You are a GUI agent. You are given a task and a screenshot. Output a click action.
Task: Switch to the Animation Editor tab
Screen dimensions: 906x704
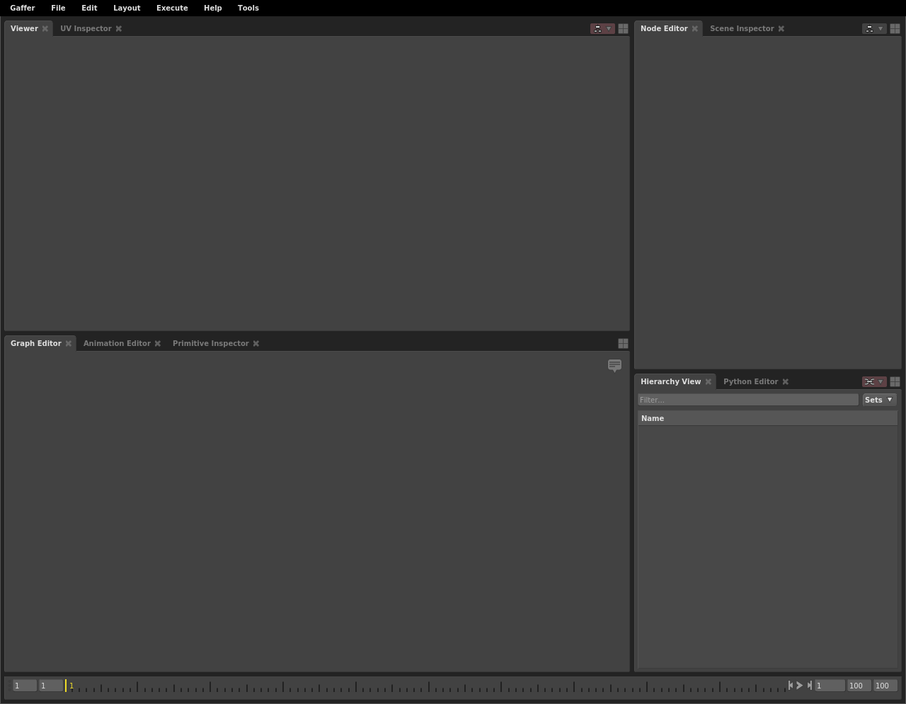117,343
